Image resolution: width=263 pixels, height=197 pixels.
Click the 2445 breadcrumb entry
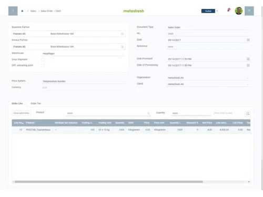[x=58, y=11]
